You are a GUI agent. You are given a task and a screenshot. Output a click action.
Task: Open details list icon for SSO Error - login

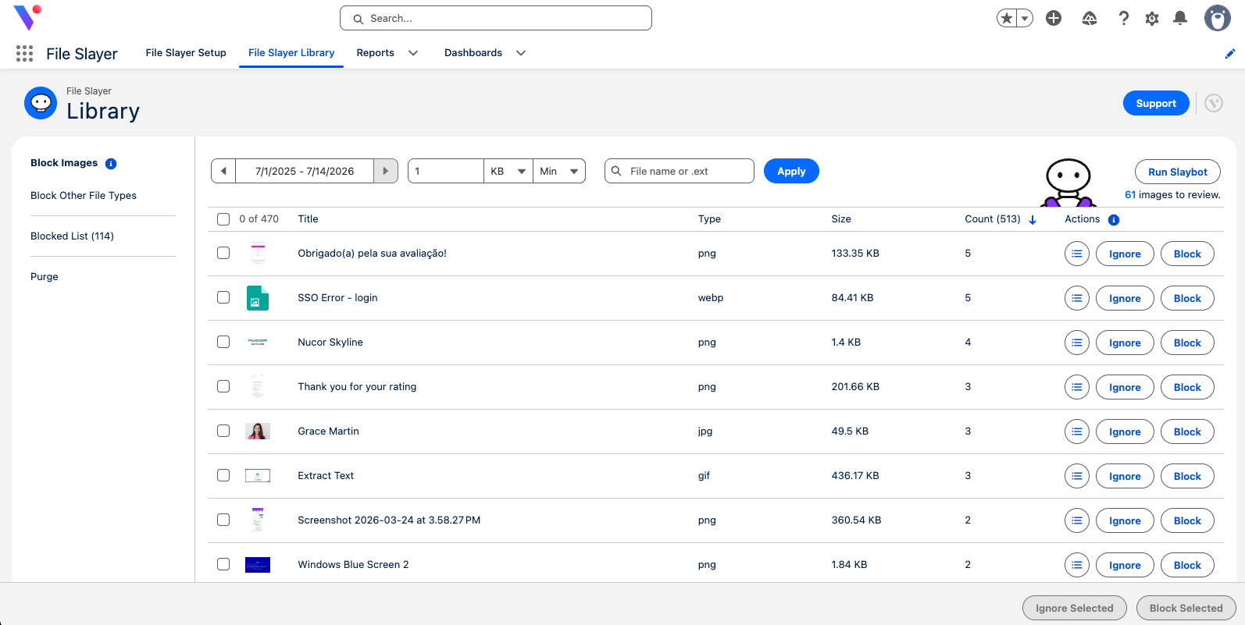pyautogui.click(x=1077, y=298)
